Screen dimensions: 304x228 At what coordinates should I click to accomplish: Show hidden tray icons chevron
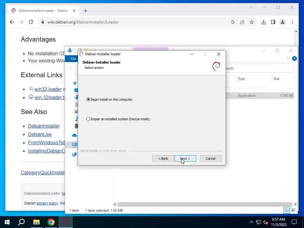point(251,222)
